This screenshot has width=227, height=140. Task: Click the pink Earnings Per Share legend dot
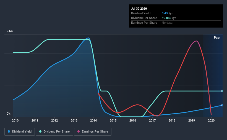coord(79,131)
